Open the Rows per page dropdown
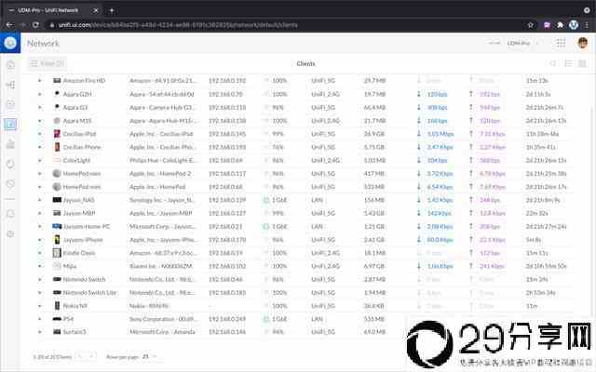The height and width of the screenshot is (372, 596). pyautogui.click(x=149, y=356)
